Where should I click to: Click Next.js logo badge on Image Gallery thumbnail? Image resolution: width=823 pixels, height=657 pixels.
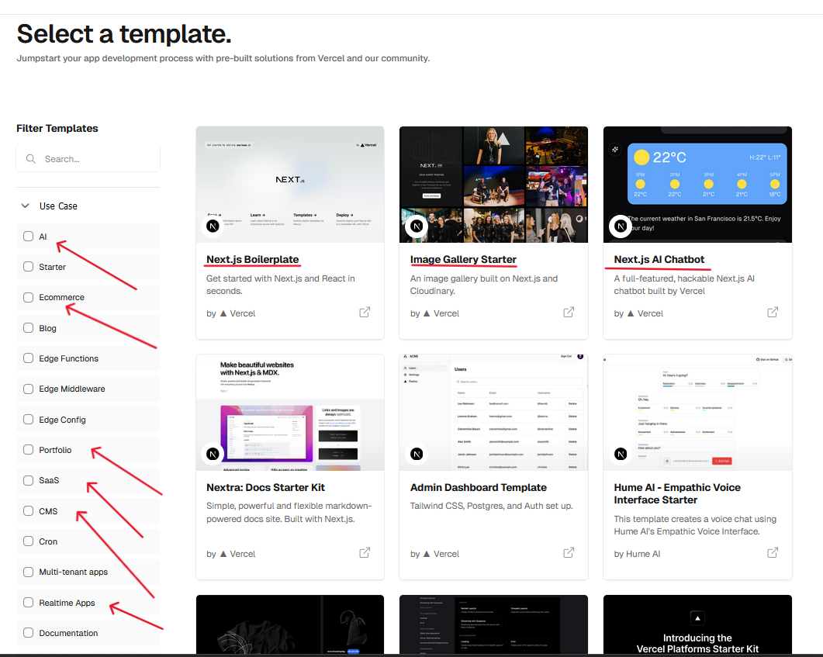point(417,226)
